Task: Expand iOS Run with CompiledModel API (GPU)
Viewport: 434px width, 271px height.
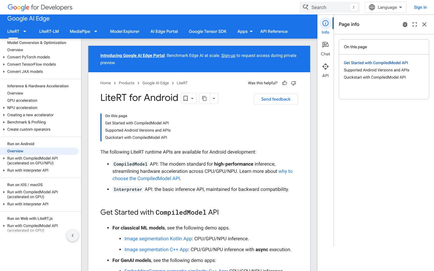Action: click(4, 192)
